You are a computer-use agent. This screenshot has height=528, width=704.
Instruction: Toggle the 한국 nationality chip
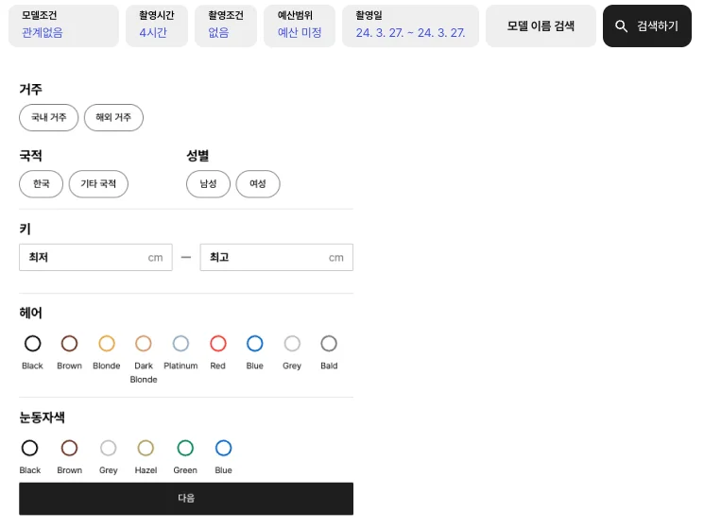[41, 184]
